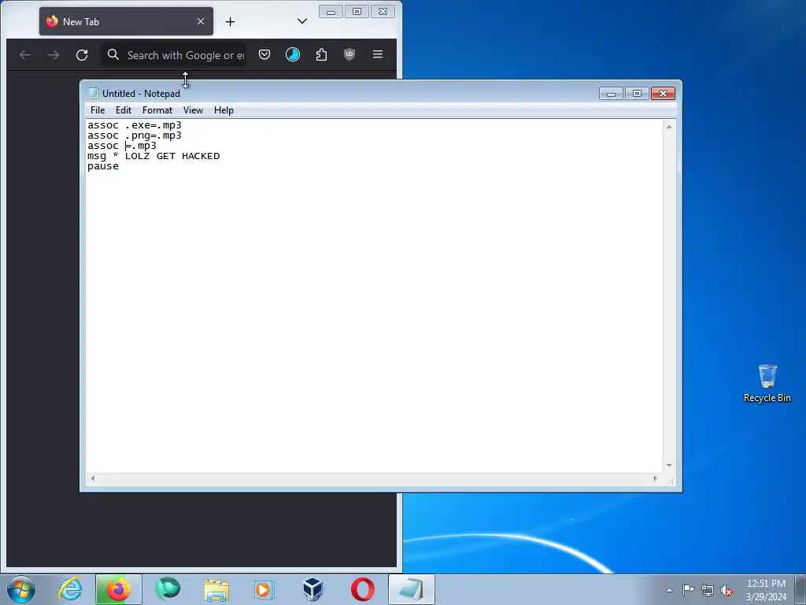Maximize the Firefox window
806x605 pixels.
357,11
